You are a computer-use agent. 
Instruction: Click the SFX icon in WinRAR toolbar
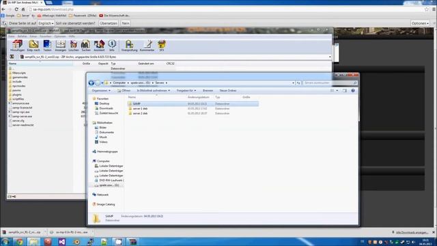[162, 46]
